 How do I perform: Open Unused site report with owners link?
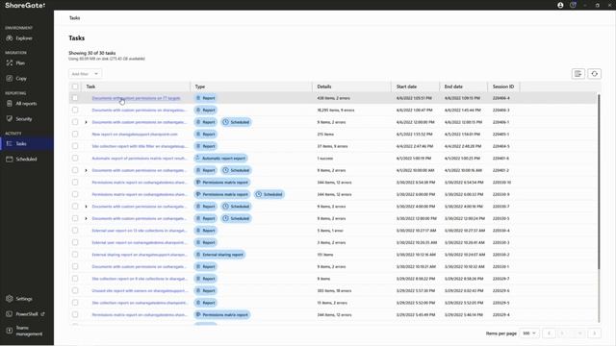pos(140,290)
